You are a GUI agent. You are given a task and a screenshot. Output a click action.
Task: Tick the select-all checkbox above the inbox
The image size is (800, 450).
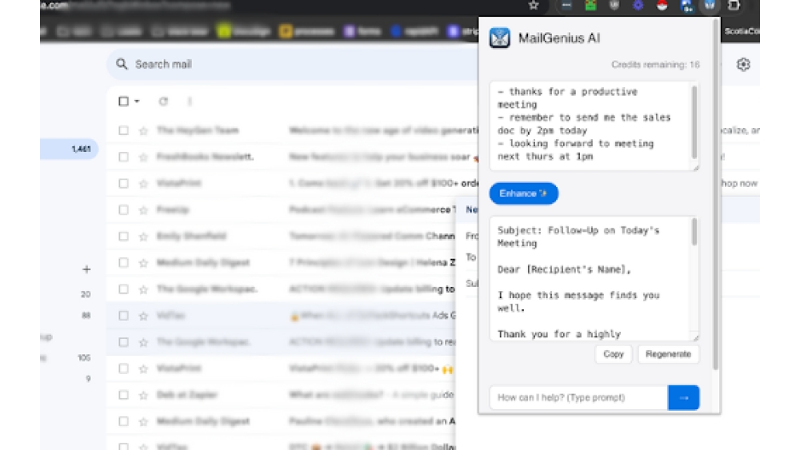[x=123, y=101]
